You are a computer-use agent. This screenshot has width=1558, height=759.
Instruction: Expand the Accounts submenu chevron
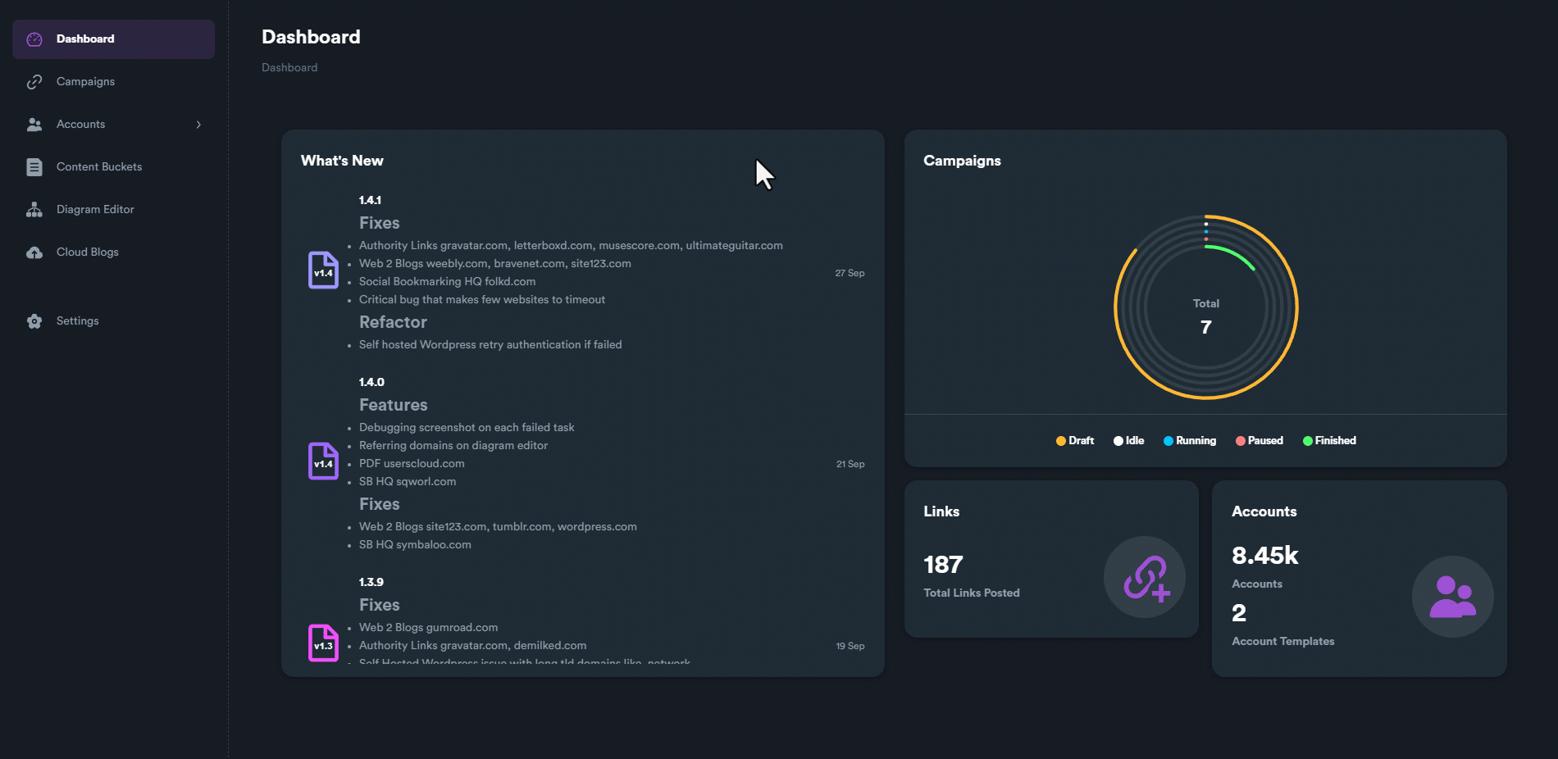click(198, 125)
